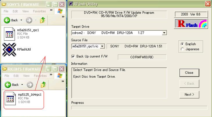Open View menu in RICOH'S FIRMWARE window
212x117 pixels.
(x=26, y=76)
